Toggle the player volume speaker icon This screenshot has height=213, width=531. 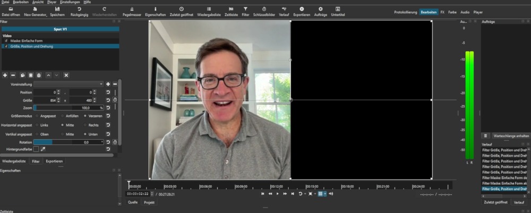pos(331,194)
